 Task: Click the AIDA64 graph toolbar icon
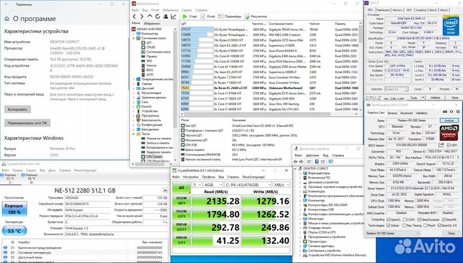pos(173,16)
